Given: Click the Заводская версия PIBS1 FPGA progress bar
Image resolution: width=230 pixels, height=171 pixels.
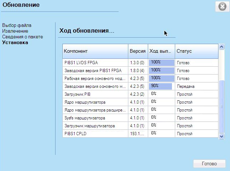Looking at the screenshot, I should tap(161, 70).
